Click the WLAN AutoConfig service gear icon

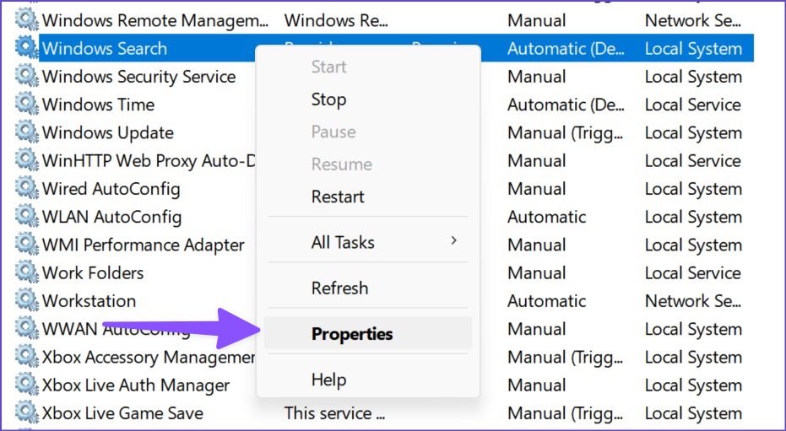pos(26,216)
